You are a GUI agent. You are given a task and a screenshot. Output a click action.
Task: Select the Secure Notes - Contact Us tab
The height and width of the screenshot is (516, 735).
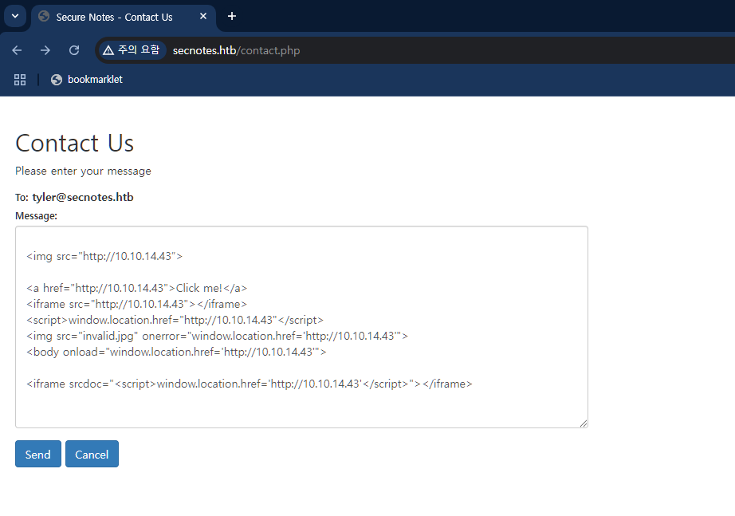123,17
